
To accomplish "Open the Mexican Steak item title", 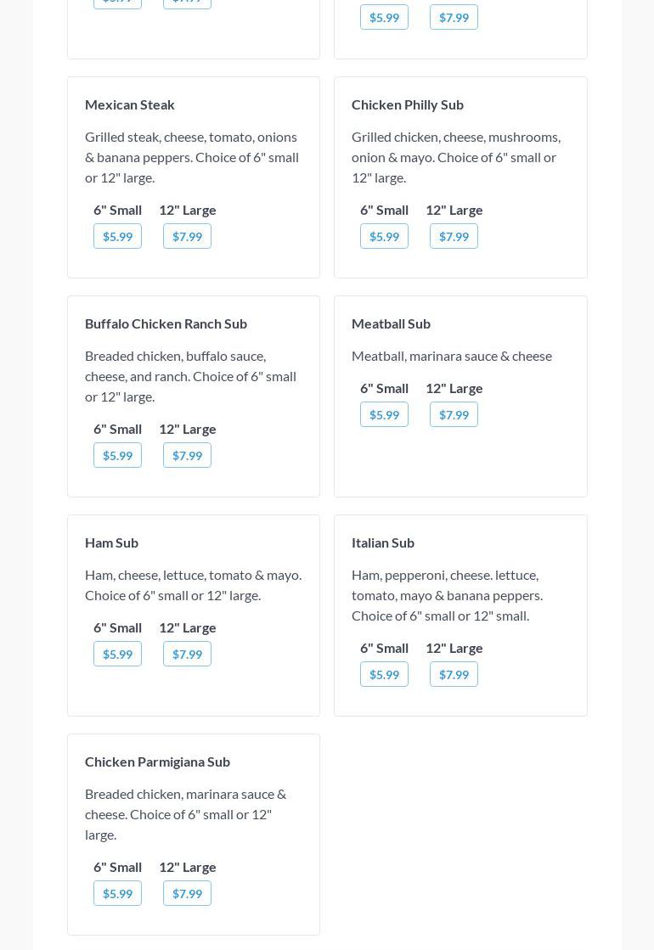I will point(130,104).
